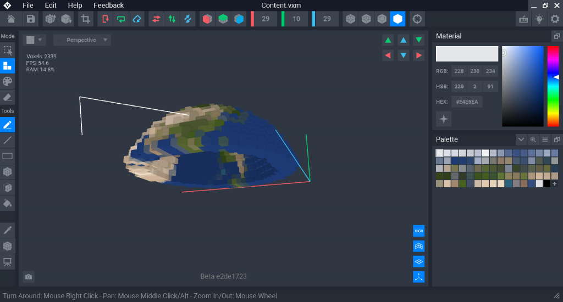The height and width of the screenshot is (302, 563).
Task: Expand the Palette chevron dropdown
Action: pyautogui.click(x=521, y=139)
